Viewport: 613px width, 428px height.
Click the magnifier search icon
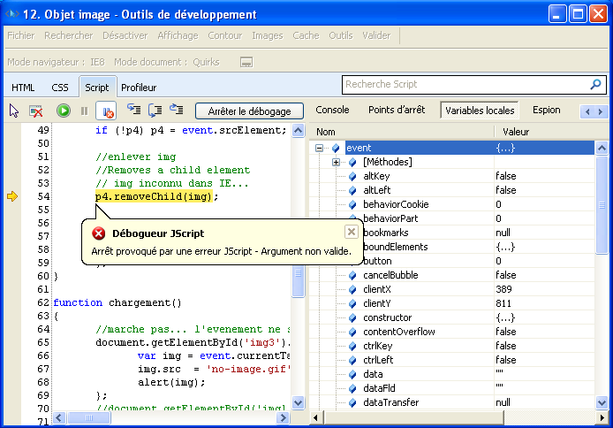pyautogui.click(x=595, y=85)
